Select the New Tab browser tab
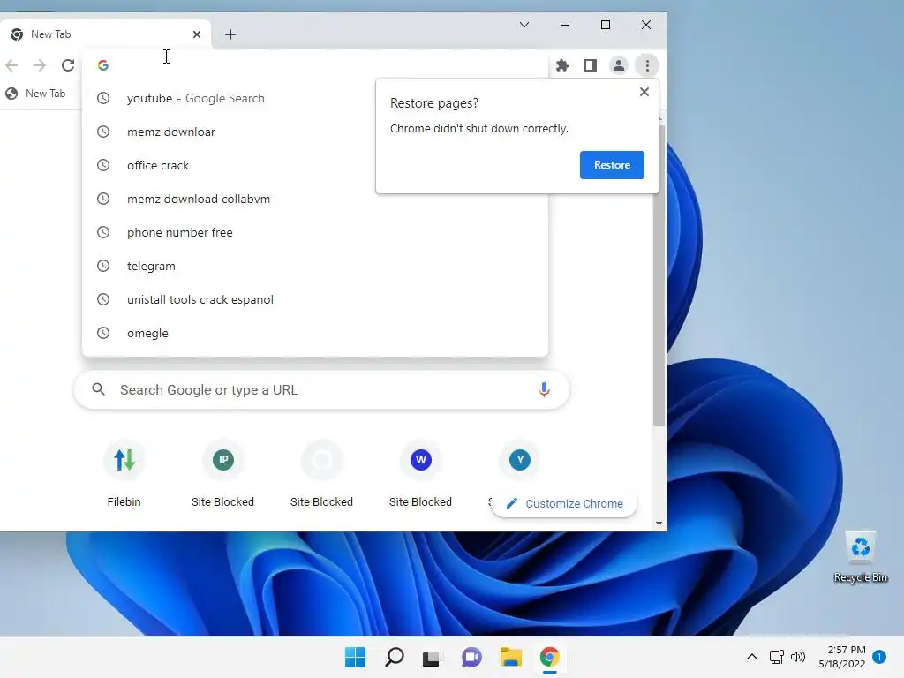 pyautogui.click(x=105, y=34)
